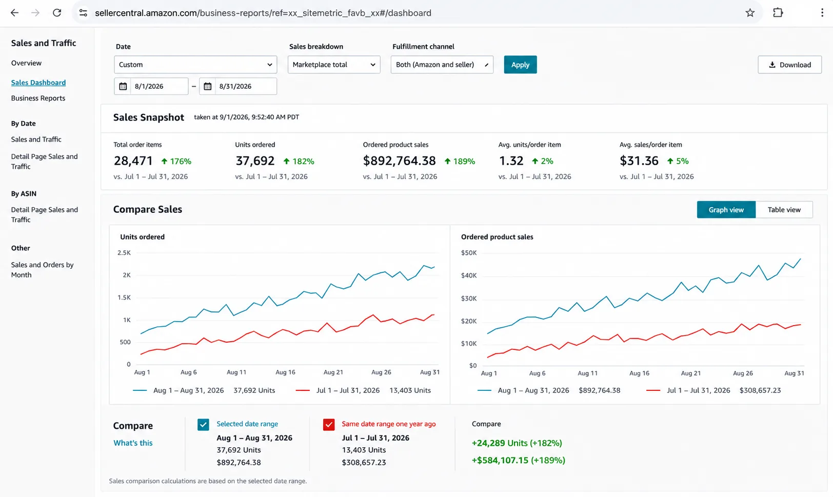Click the browser back arrow

click(14, 13)
